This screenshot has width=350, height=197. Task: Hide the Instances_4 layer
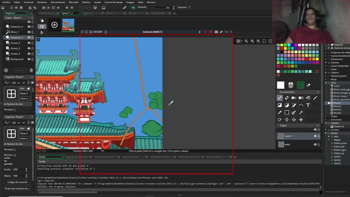pos(29,27)
